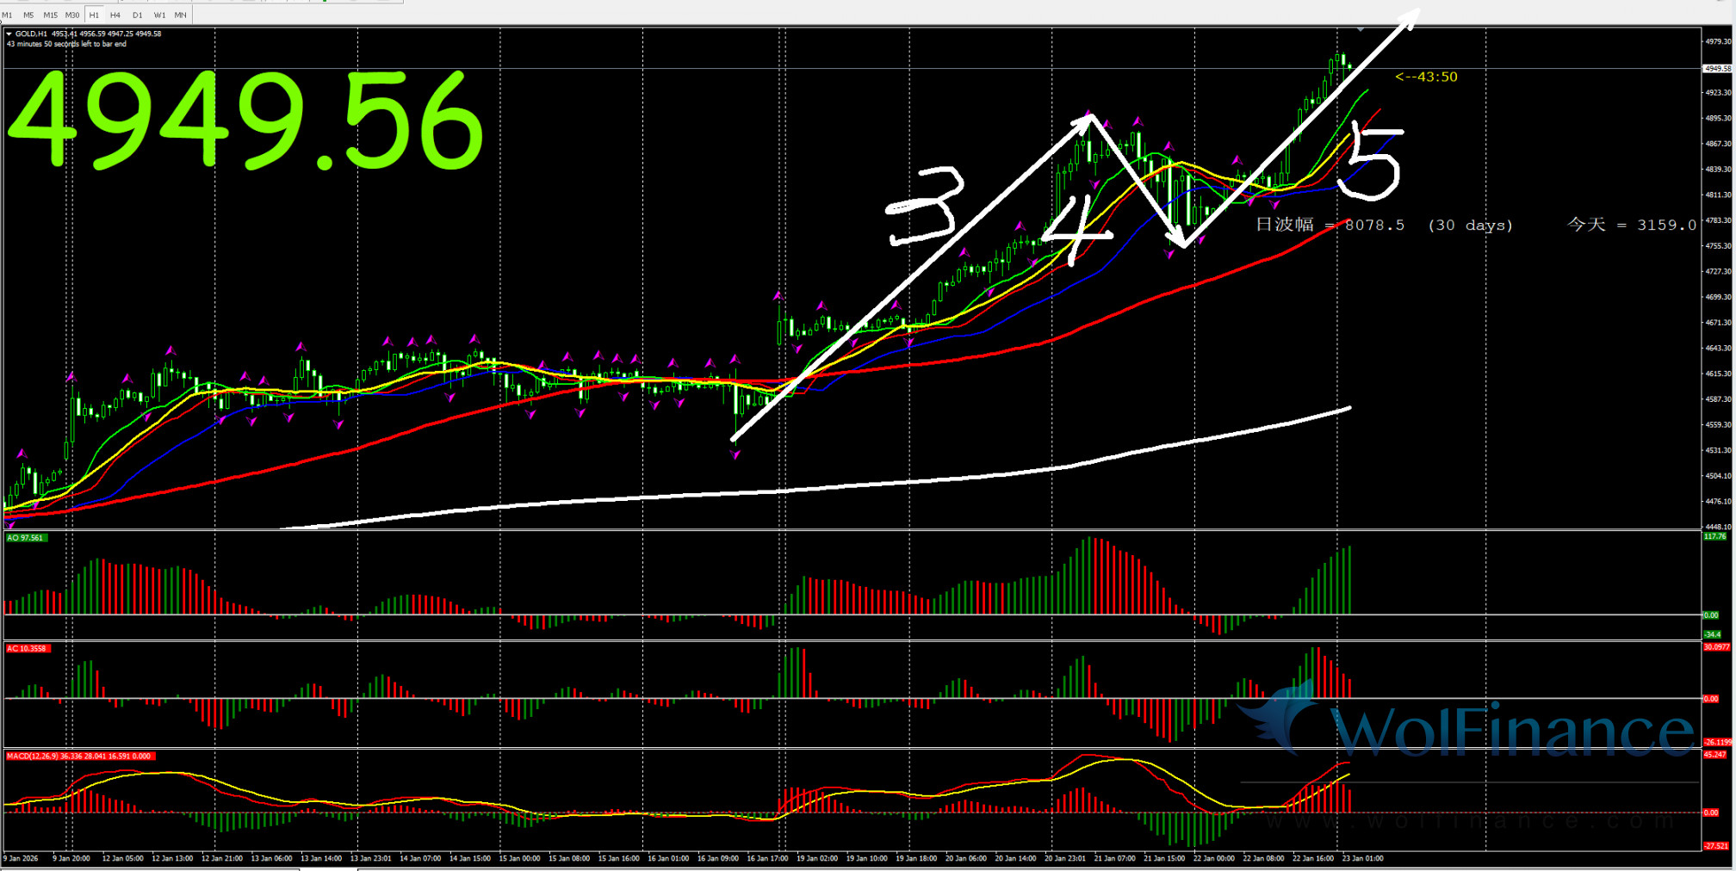Click the 日波幅 daily range text
Screen dimensions: 1736x871
1284,225
